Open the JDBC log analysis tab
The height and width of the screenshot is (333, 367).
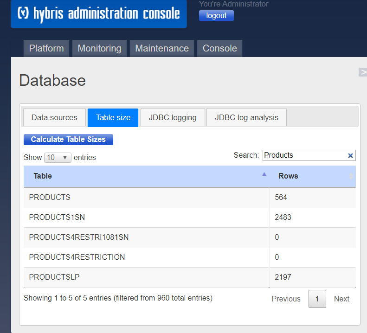pyautogui.click(x=246, y=117)
